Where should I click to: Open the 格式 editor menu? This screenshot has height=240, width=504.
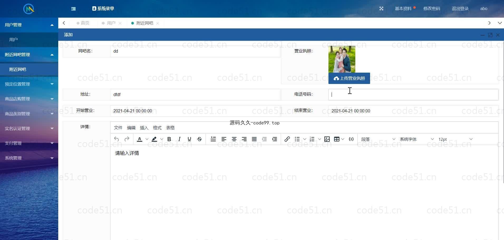tap(157, 128)
